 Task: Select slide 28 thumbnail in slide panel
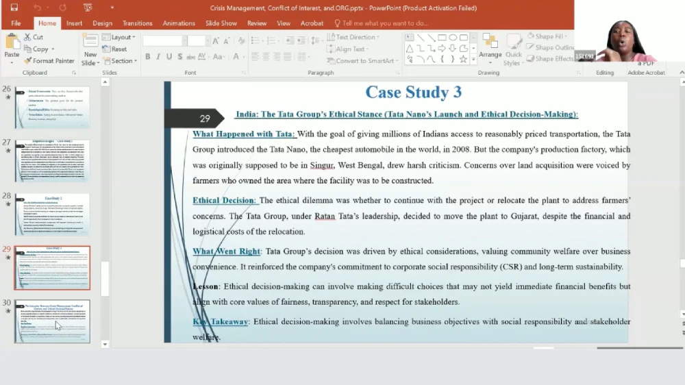tap(52, 214)
